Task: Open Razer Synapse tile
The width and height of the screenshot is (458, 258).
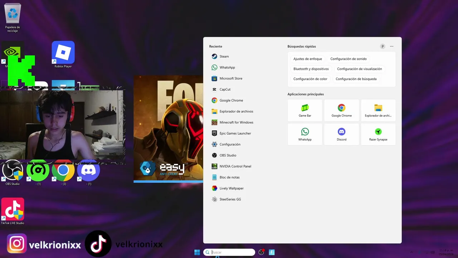Action: click(378, 134)
